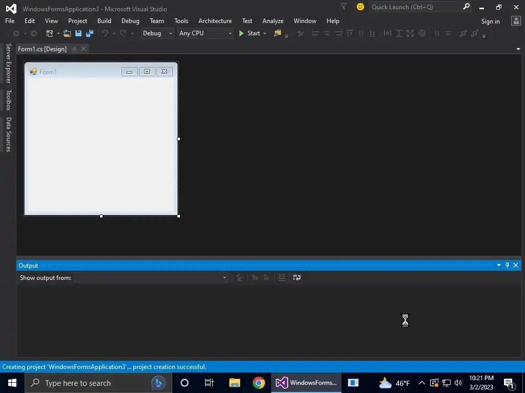
Task: Open the File menu
Action: pos(10,20)
